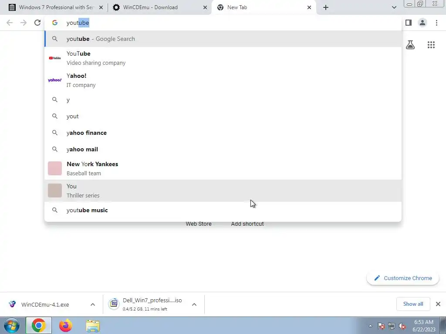Click the muted volume tray icon
This screenshot has height=334, width=446.
pyautogui.click(x=402, y=326)
